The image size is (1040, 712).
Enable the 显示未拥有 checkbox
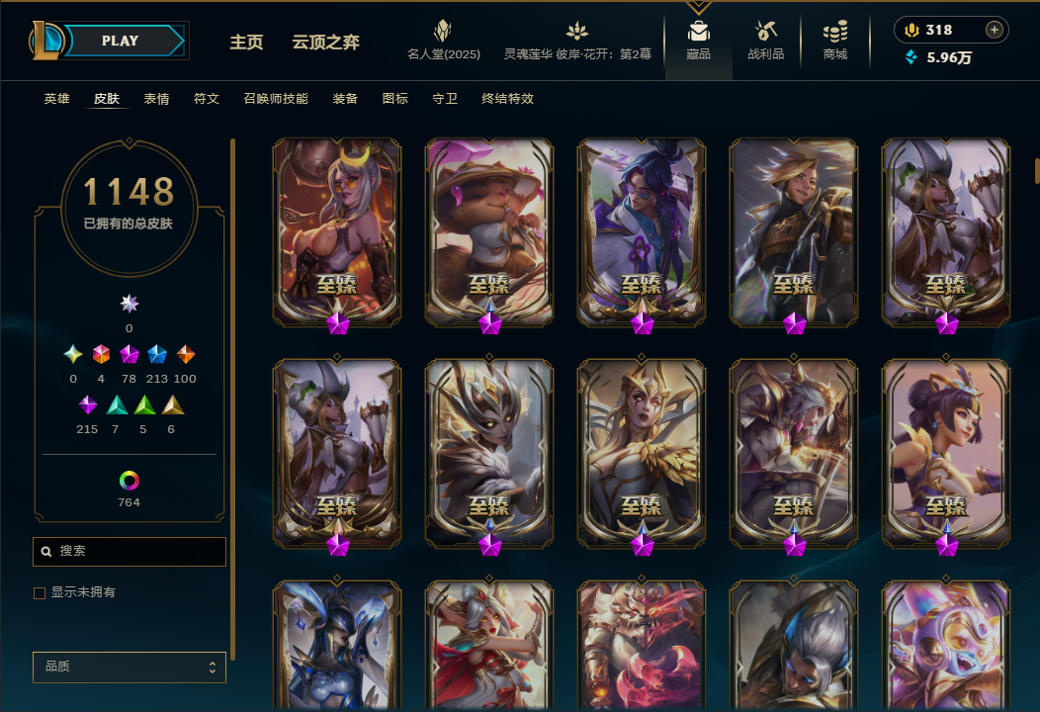click(x=40, y=592)
